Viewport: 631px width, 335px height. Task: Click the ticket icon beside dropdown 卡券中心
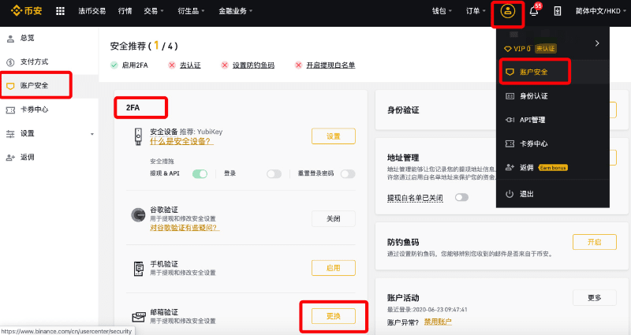click(x=510, y=143)
